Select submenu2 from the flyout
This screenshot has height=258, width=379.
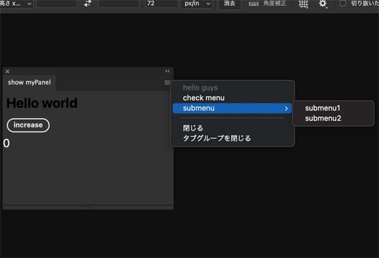[x=333, y=119]
